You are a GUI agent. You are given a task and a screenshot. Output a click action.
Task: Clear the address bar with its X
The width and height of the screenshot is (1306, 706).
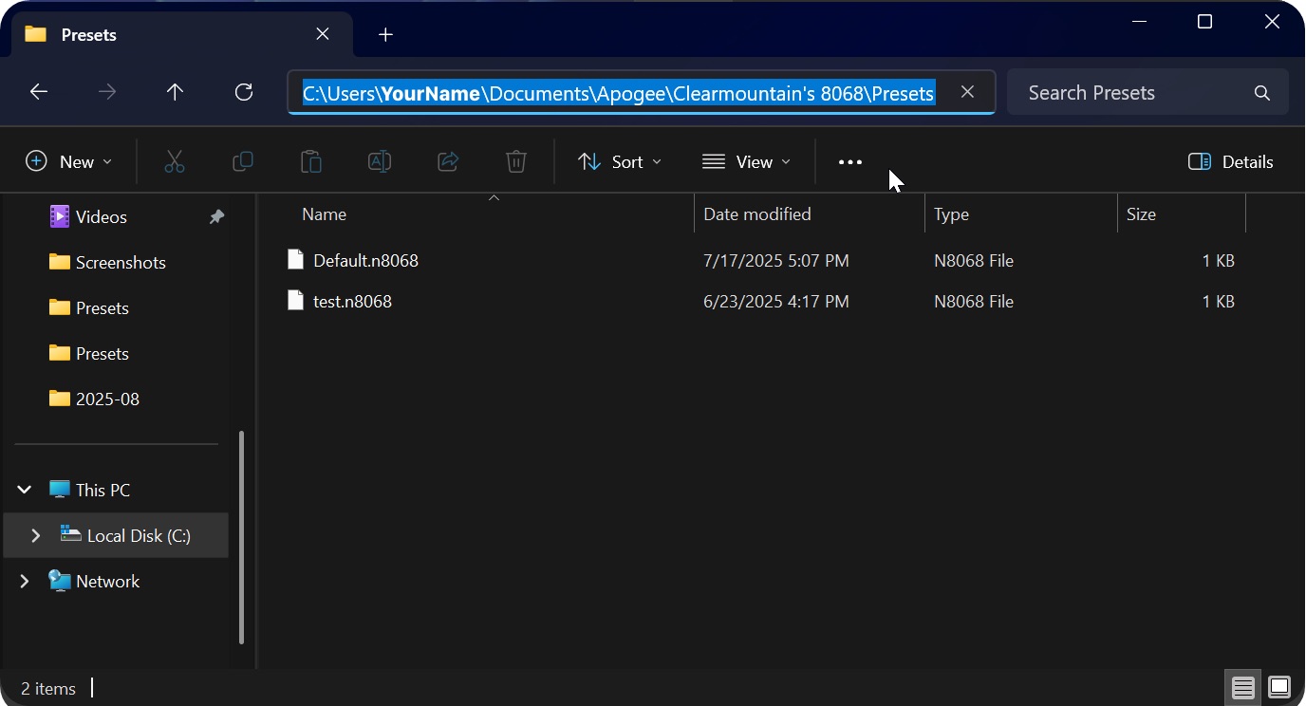tap(967, 92)
